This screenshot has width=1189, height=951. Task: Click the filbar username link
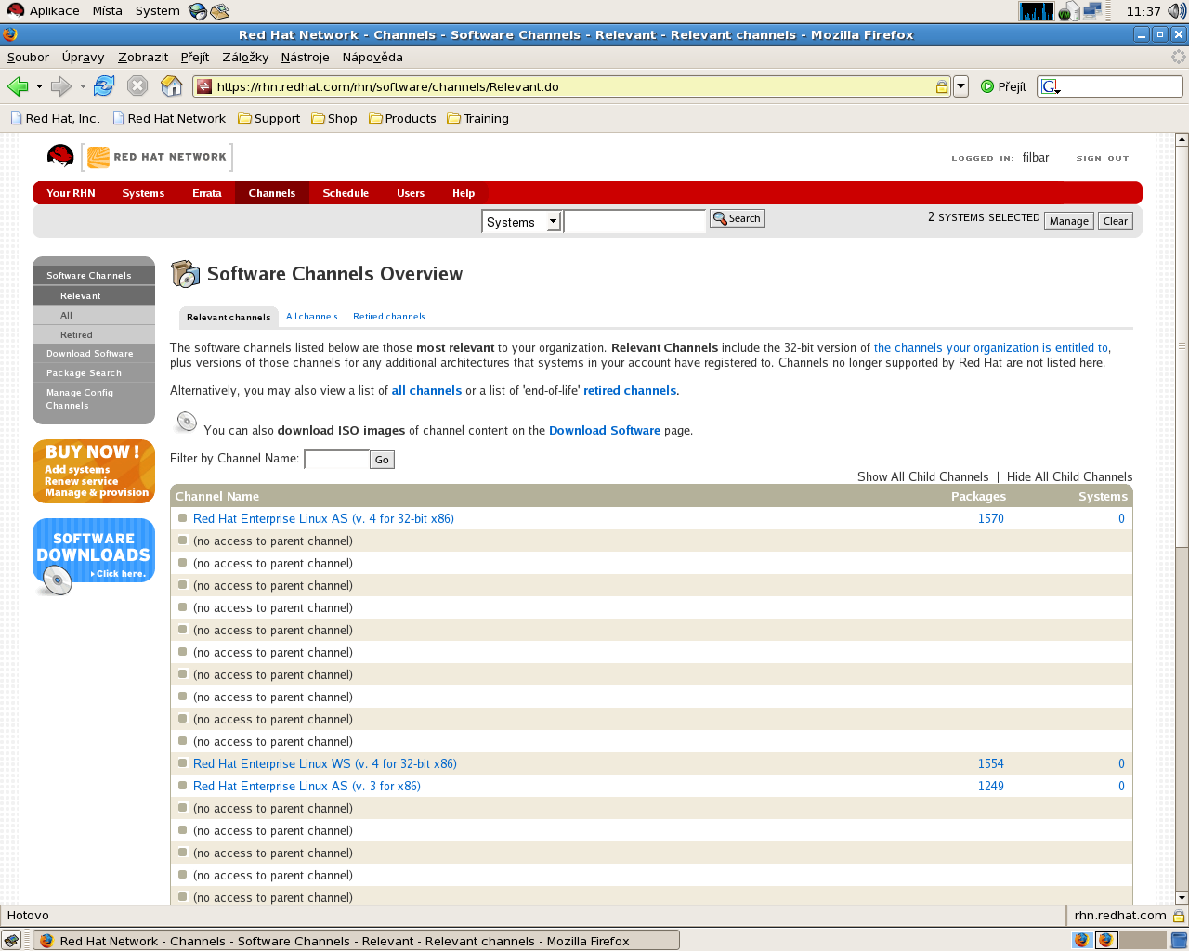pyautogui.click(x=1036, y=158)
